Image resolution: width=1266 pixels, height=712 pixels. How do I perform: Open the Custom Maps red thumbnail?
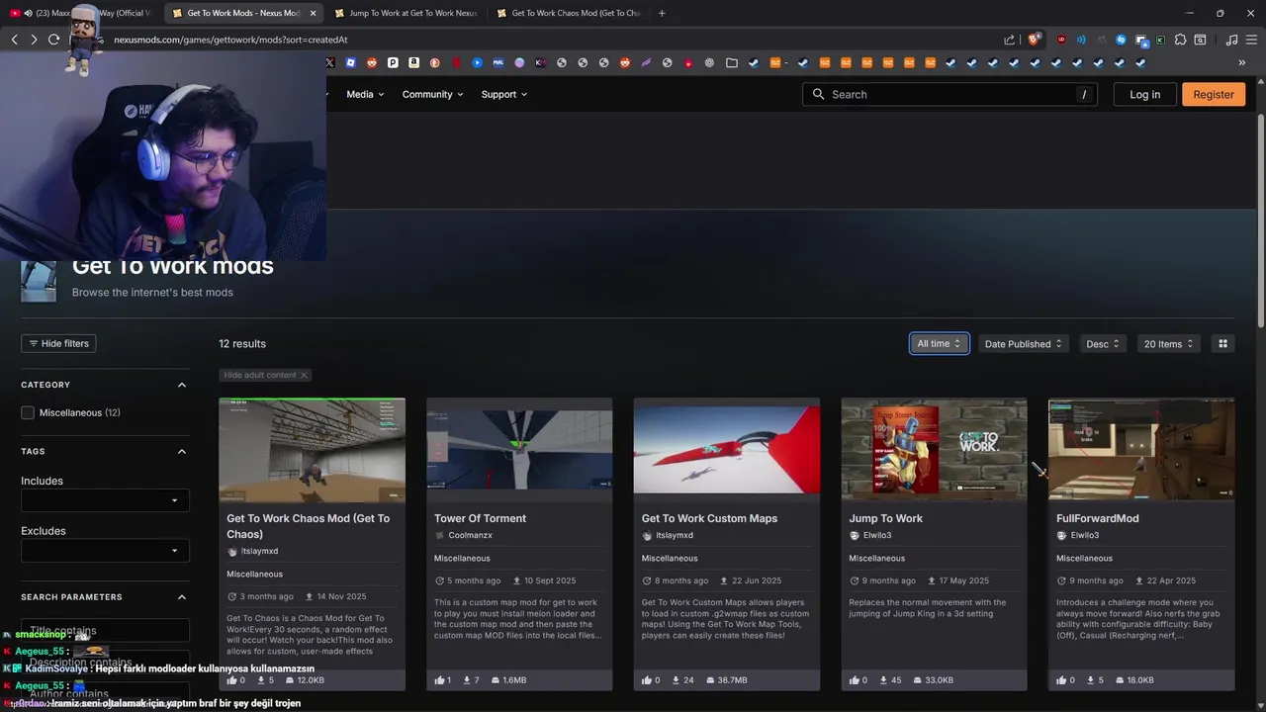pos(726,449)
